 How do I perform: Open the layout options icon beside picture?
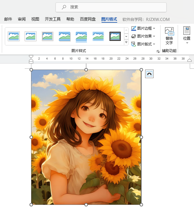(149, 74)
